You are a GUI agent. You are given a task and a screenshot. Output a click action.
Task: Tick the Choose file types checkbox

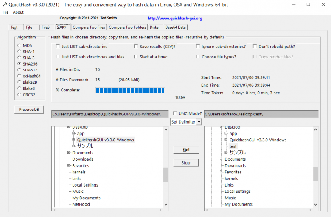[198, 57]
